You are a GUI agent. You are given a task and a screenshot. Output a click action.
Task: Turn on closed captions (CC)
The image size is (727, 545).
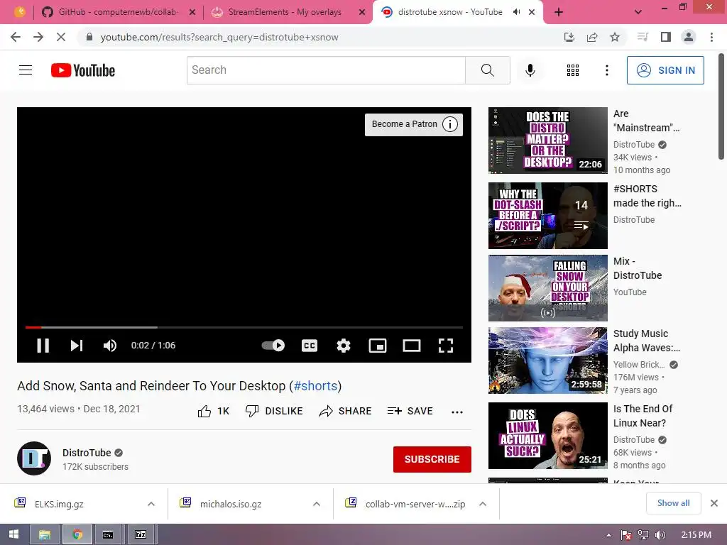pos(310,346)
